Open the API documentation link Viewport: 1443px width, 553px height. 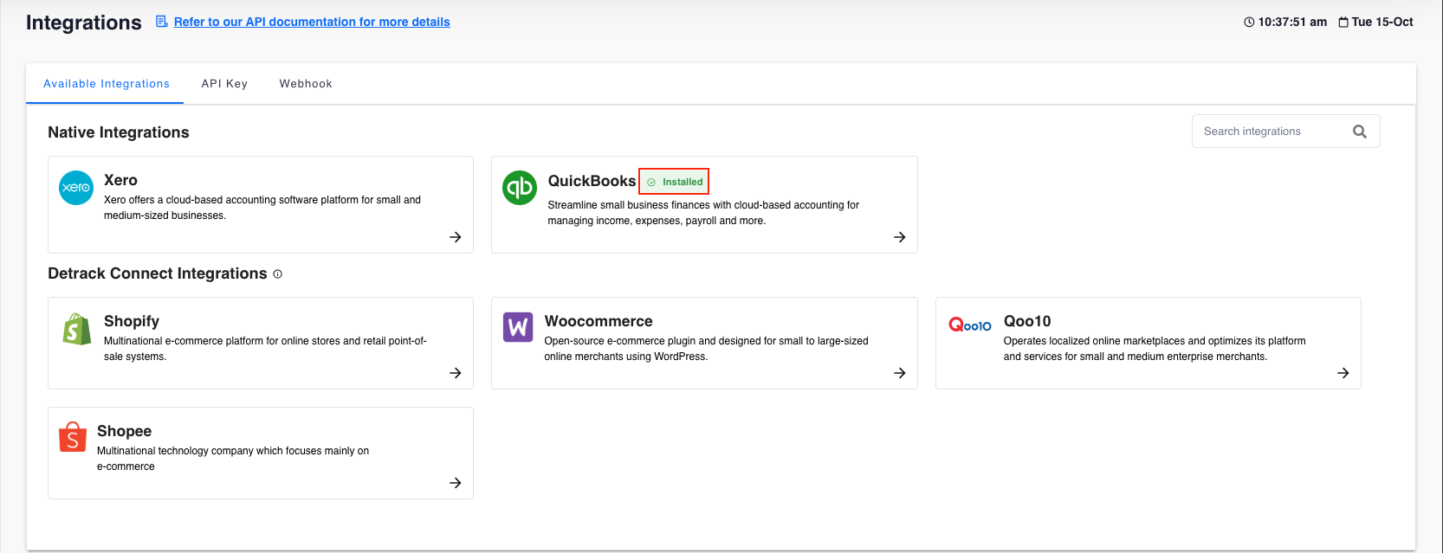[x=312, y=22]
